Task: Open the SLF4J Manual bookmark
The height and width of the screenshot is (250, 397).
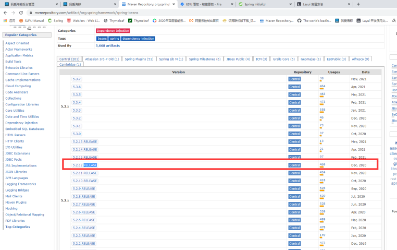Action: [x=32, y=20]
